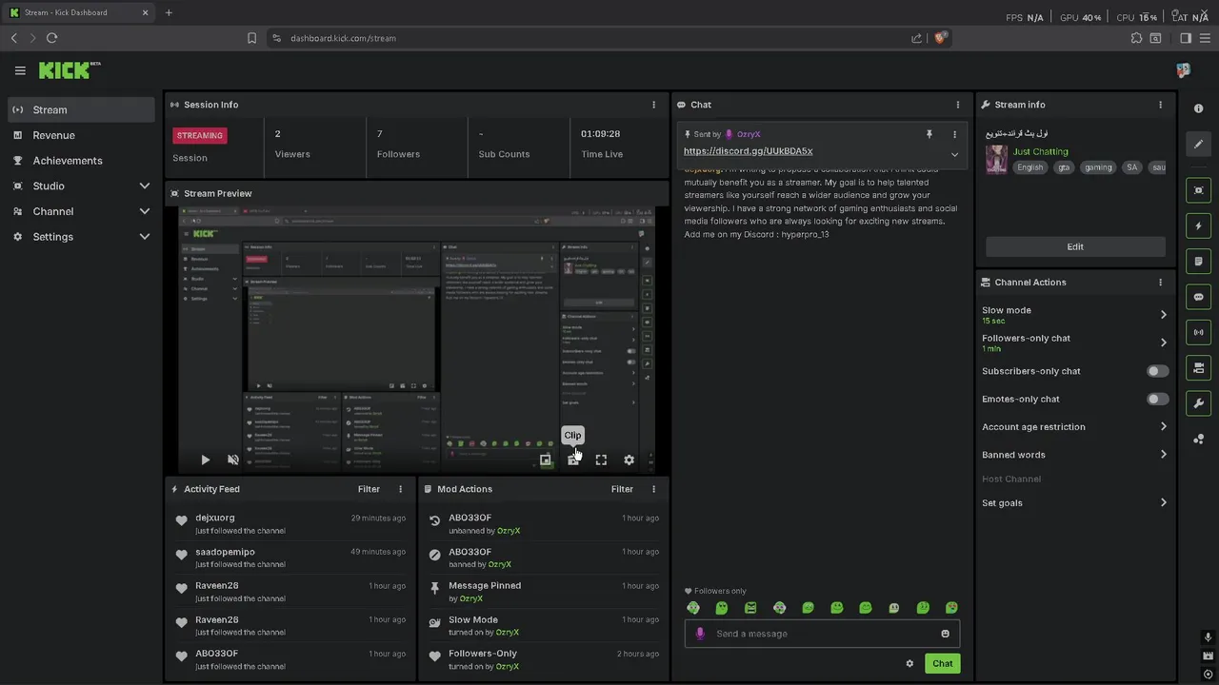Click lightning bolt icon in right sidebar
The width and height of the screenshot is (1219, 685).
tap(1198, 226)
